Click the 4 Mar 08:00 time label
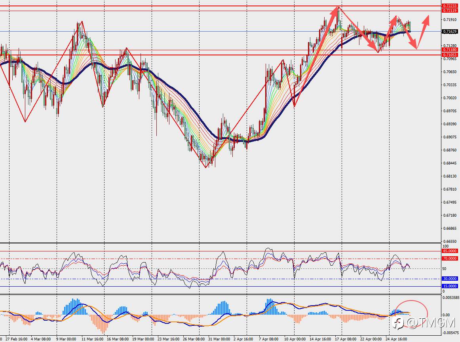460x342 pixels. click(41, 339)
